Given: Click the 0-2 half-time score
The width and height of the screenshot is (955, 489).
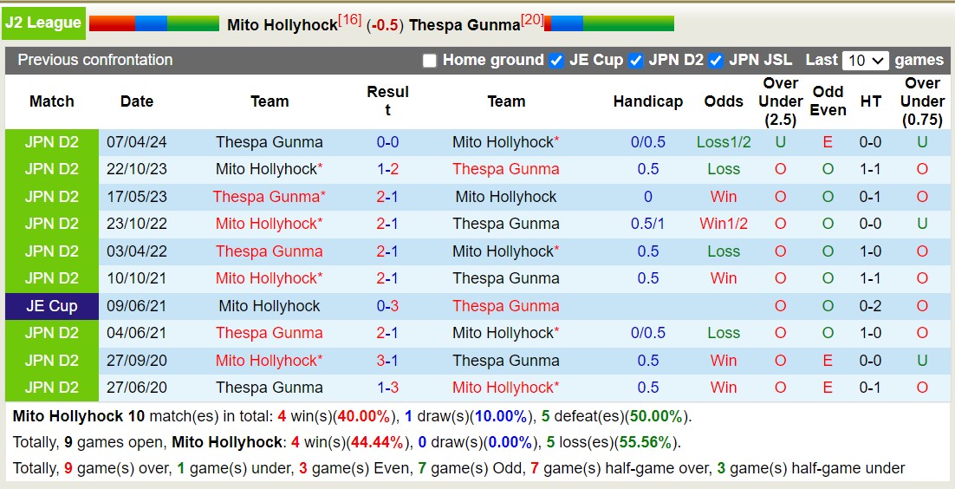Looking at the screenshot, I should coord(870,306).
